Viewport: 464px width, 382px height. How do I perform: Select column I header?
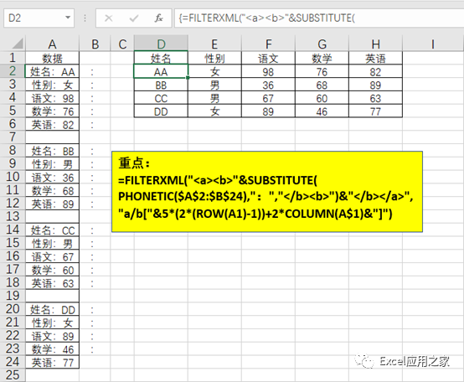click(433, 44)
